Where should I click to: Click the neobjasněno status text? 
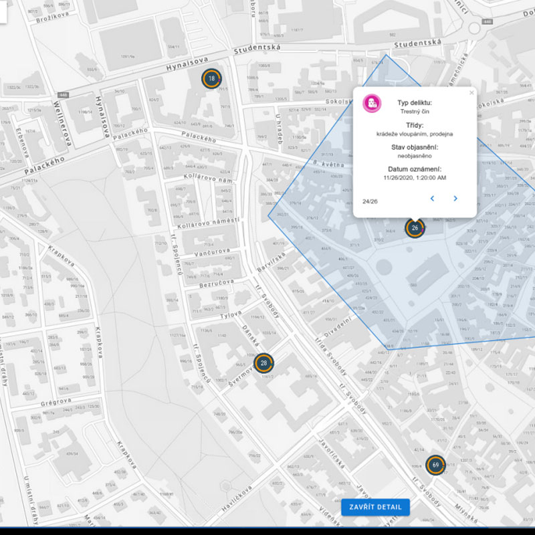point(415,156)
